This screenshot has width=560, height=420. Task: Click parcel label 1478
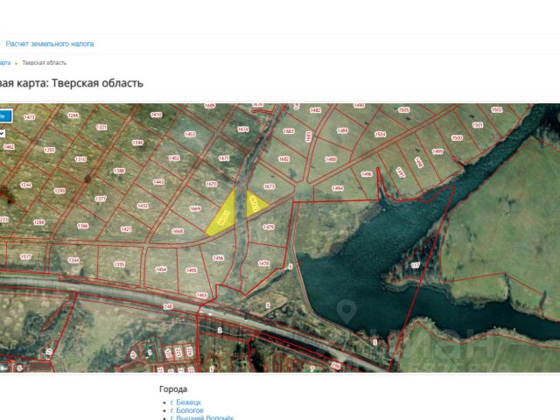coord(263,263)
